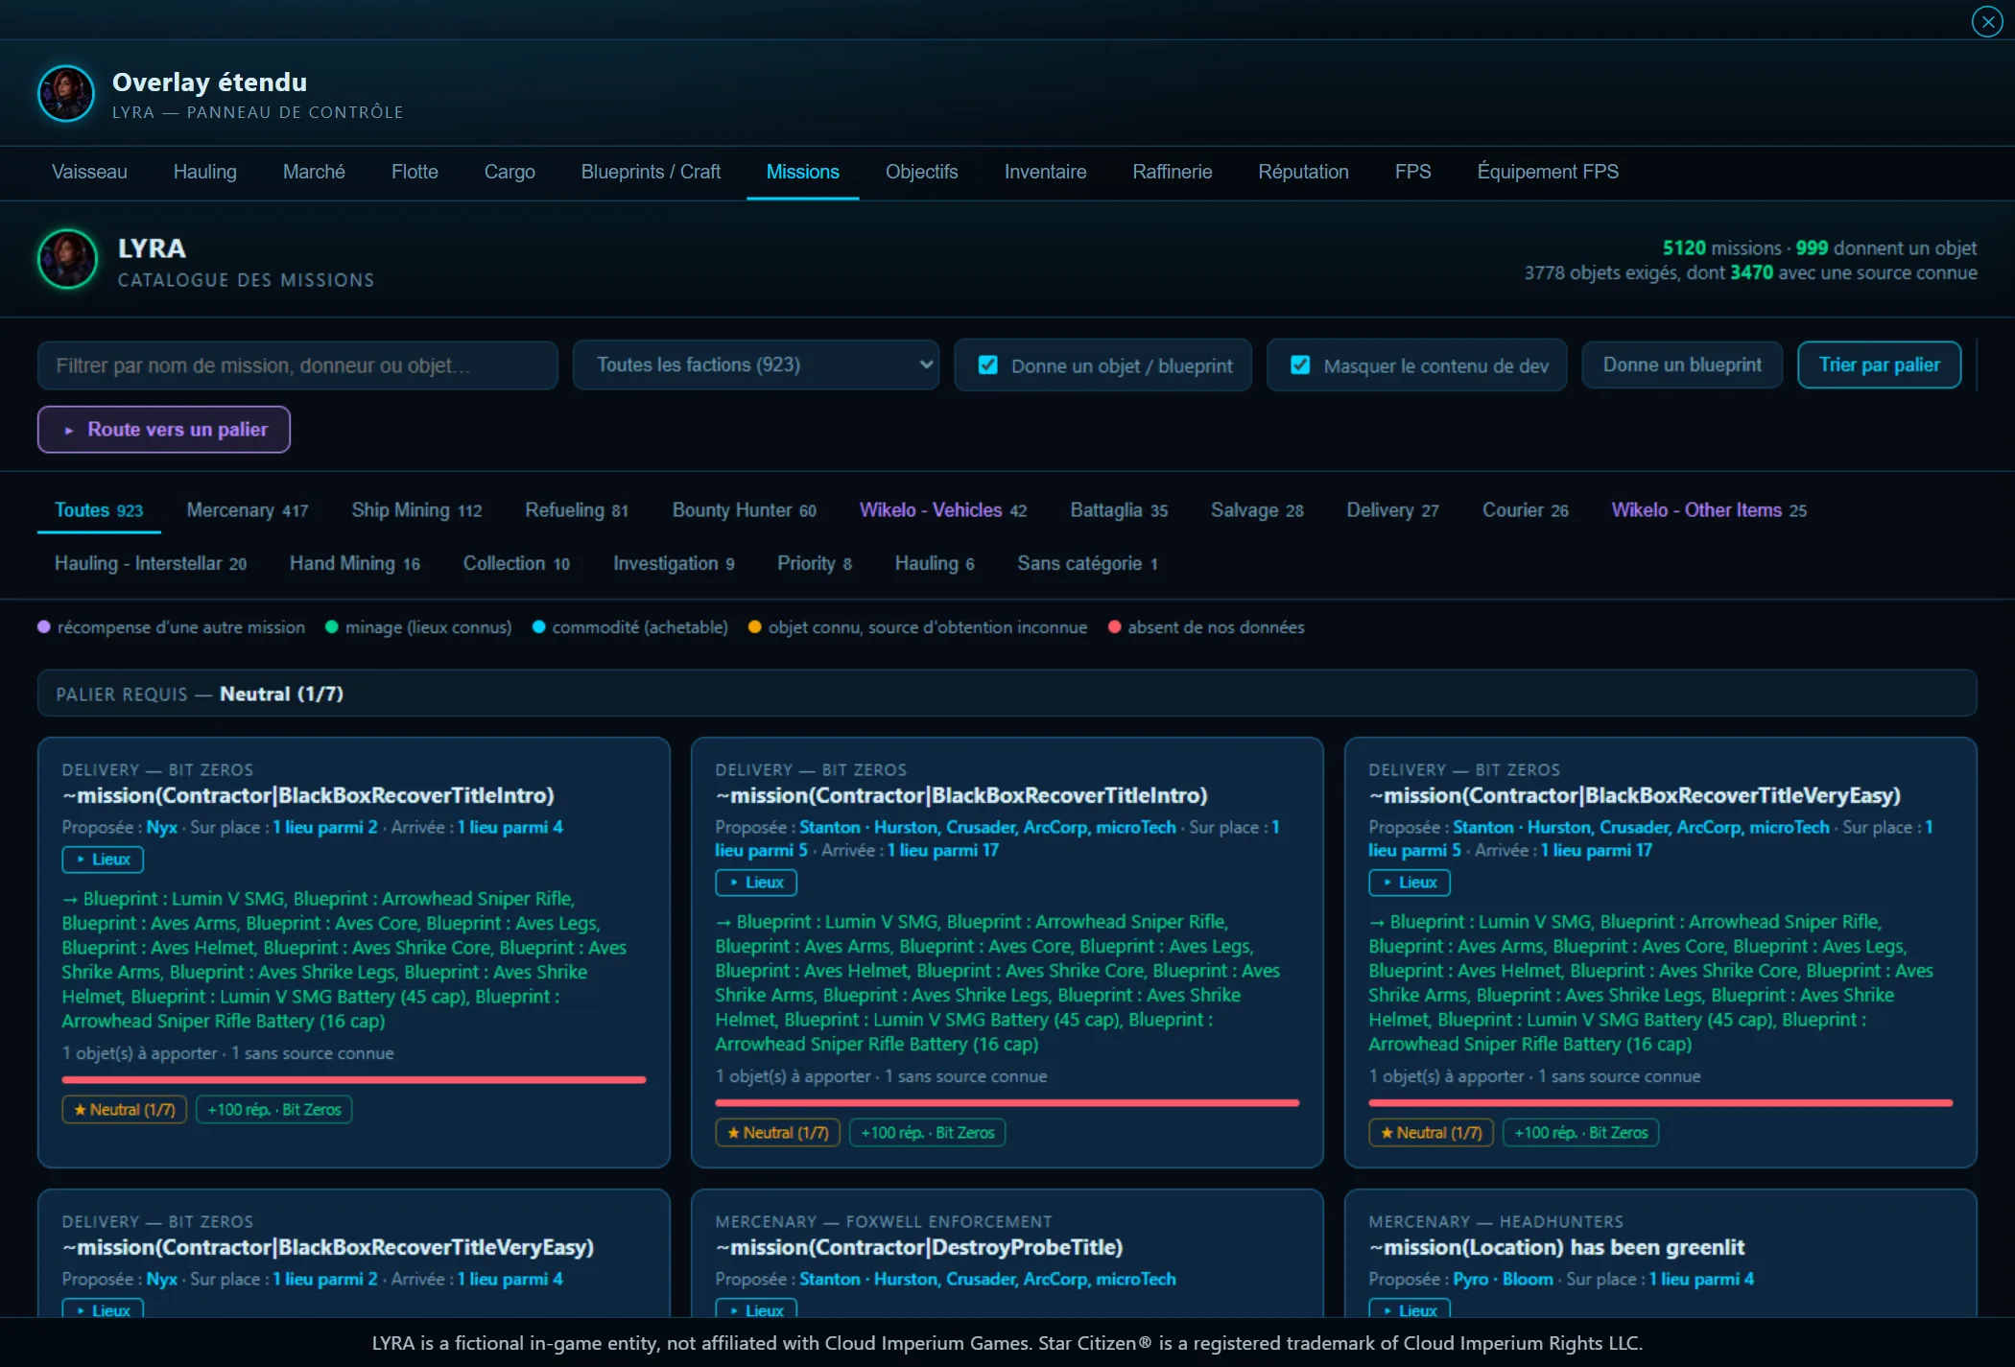Image resolution: width=2015 pixels, height=1367 pixels.
Task: Toggle the Donne un objet / blueprint checkbox
Action: pos(987,365)
